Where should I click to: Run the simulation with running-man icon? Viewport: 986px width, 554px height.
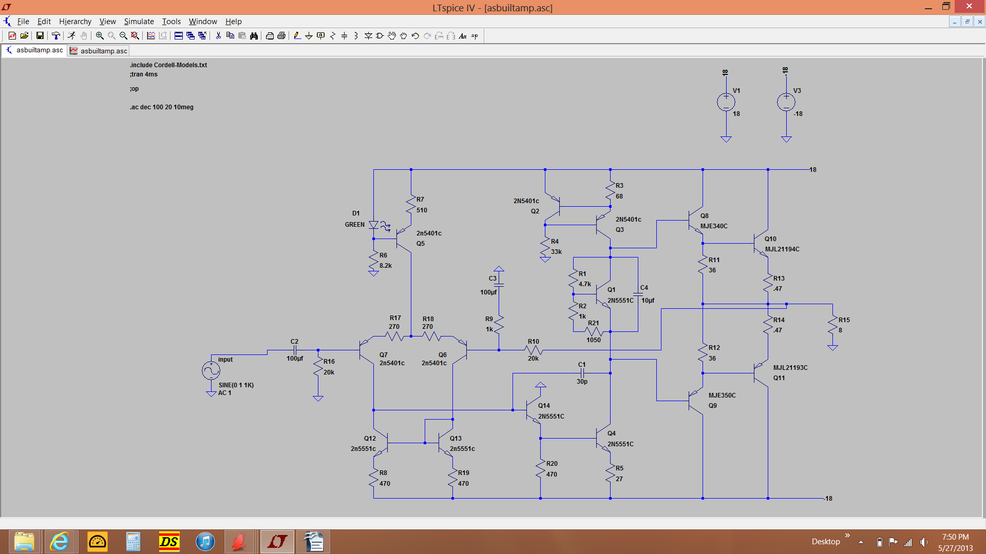(x=71, y=35)
